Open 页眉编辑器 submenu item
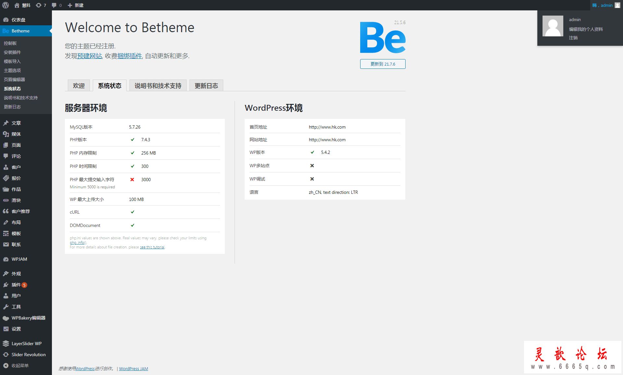Image resolution: width=623 pixels, height=375 pixels. 14,80
